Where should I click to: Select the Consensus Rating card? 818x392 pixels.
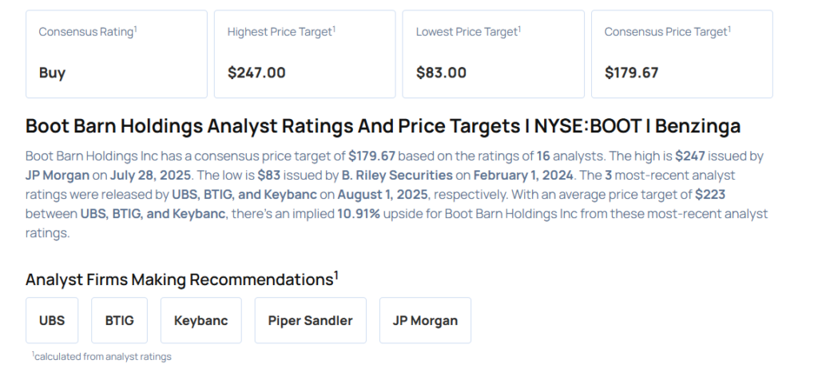(116, 53)
